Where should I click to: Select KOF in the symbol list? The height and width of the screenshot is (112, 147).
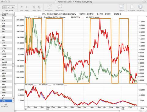click(6, 21)
